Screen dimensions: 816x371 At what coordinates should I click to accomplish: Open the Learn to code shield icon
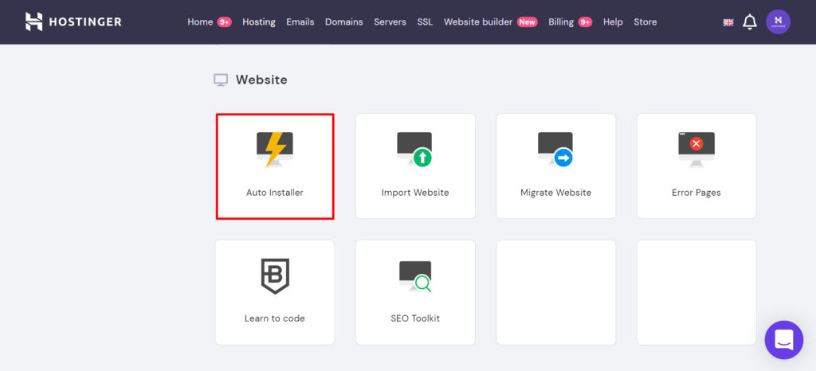[x=275, y=276]
